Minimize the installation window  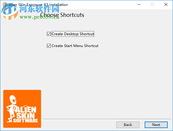pyautogui.click(x=139, y=4)
